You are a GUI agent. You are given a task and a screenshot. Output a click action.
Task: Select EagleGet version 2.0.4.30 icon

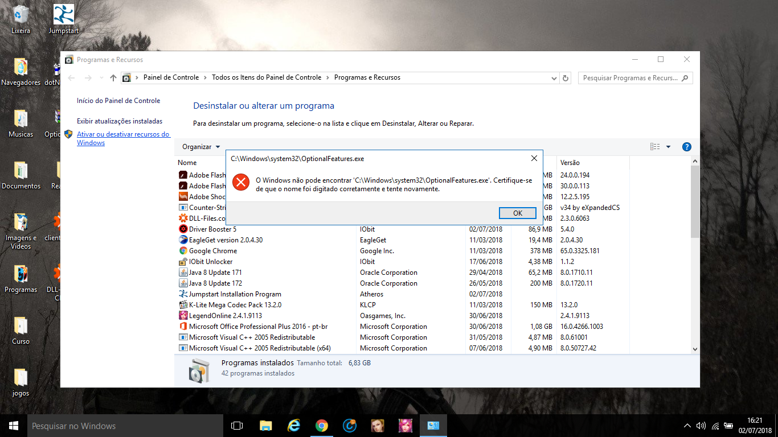[x=183, y=240]
